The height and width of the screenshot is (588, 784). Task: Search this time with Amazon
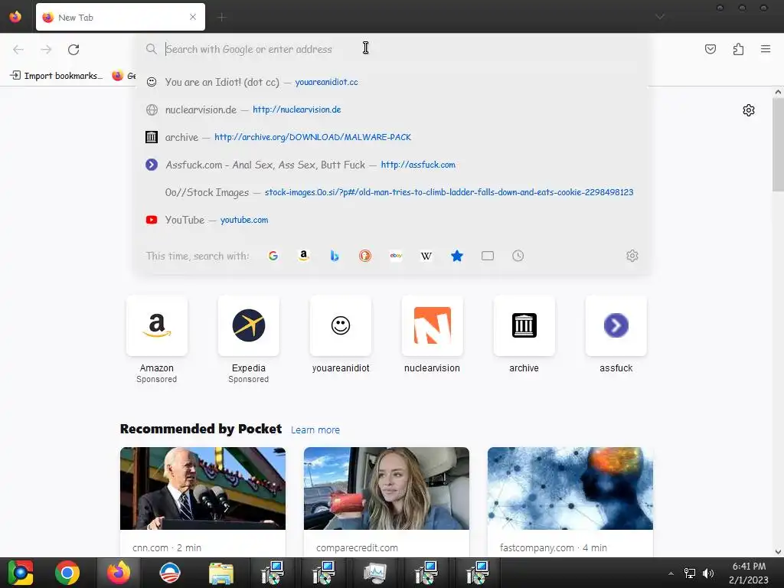[x=303, y=256]
